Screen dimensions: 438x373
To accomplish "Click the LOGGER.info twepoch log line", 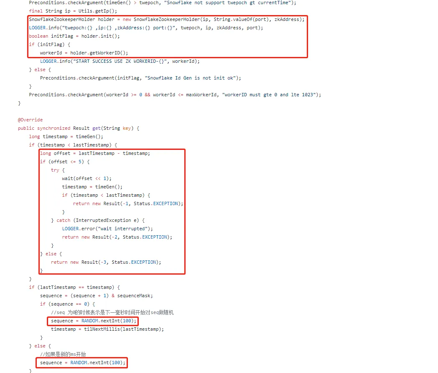I will [146, 28].
